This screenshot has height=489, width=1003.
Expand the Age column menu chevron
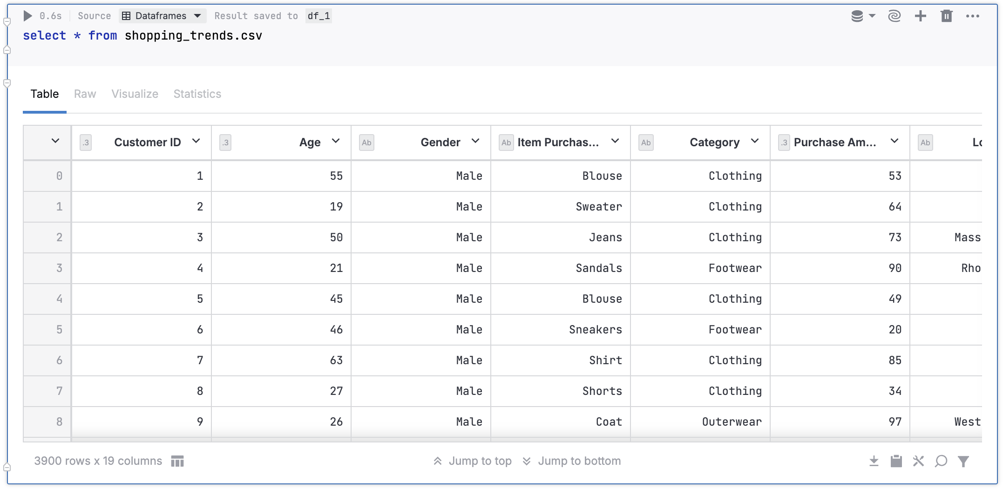(336, 141)
